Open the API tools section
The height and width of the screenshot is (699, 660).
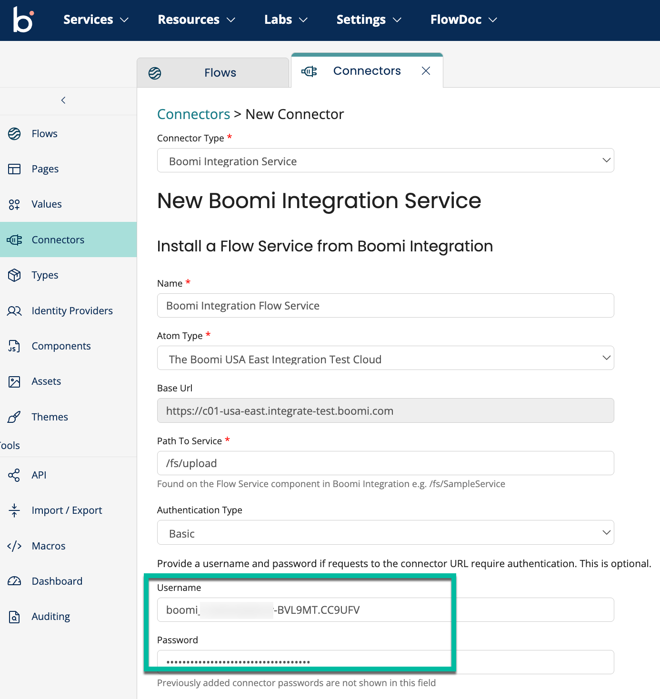click(39, 475)
